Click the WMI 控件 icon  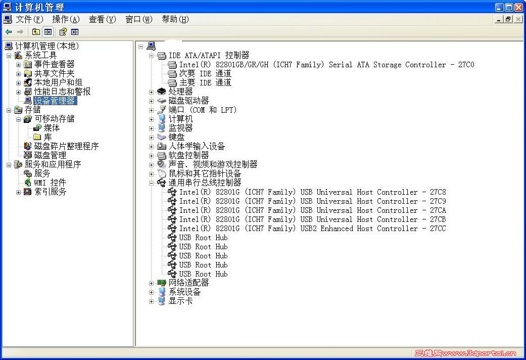[28, 183]
